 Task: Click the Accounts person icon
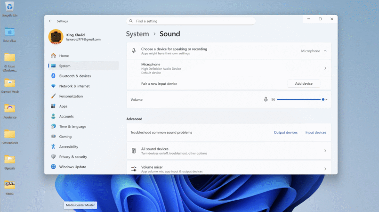[x=53, y=116]
